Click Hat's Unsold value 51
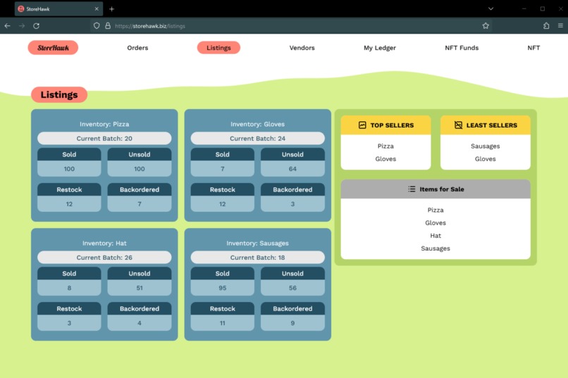Viewport: 568px width, 378px height. click(x=140, y=288)
